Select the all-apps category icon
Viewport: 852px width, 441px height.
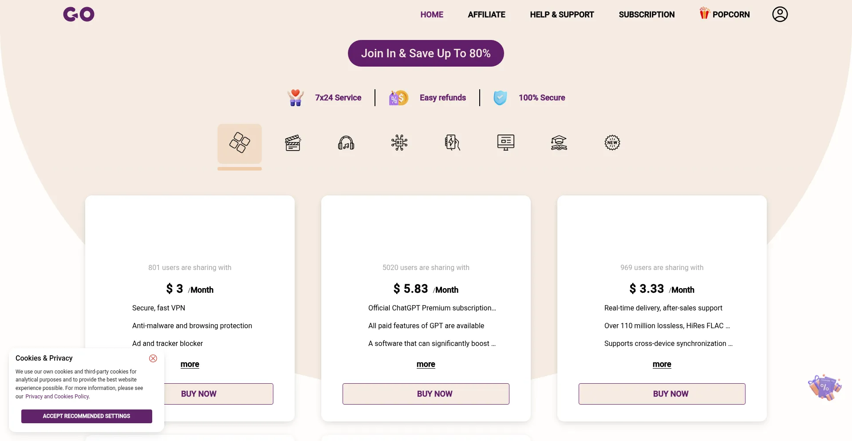(x=240, y=143)
